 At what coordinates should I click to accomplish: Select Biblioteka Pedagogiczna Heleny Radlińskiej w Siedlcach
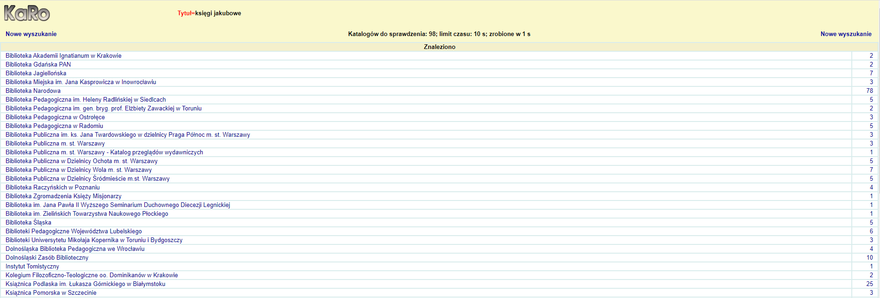pyautogui.click(x=86, y=99)
